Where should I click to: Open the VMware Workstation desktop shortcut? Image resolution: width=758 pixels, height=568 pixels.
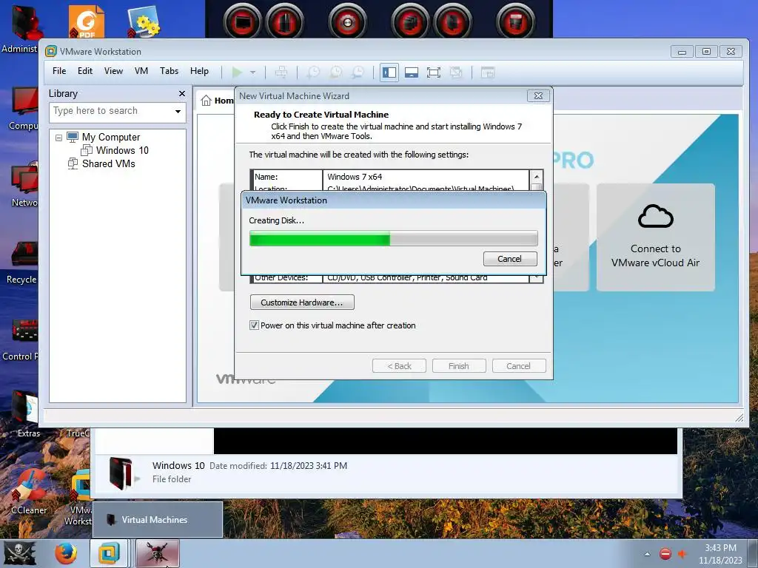coord(80,498)
